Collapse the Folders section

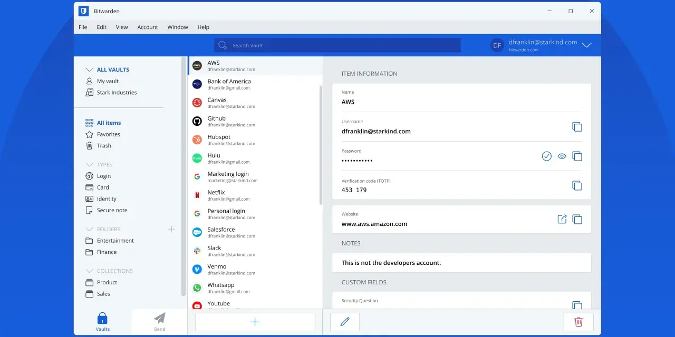tap(89, 229)
